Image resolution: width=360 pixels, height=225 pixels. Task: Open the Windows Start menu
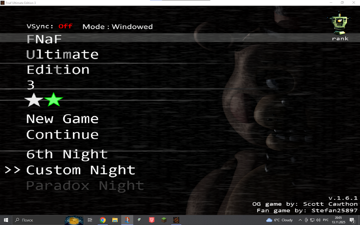click(x=6, y=220)
